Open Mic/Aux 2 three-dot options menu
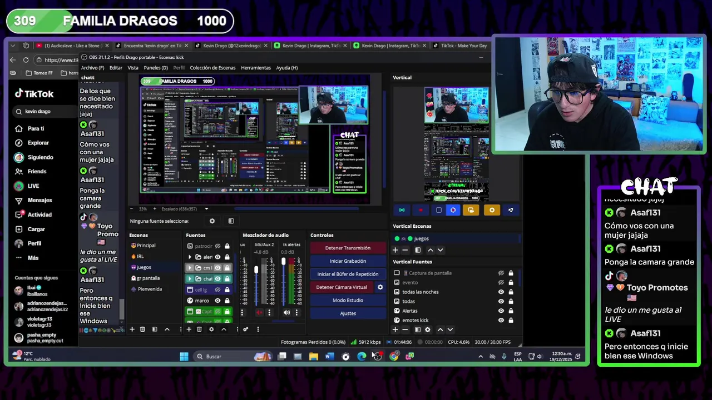The width and height of the screenshot is (712, 400). pyautogui.click(x=269, y=312)
